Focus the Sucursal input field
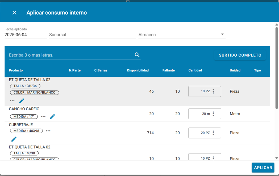The image size is (279, 176). click(x=93, y=35)
